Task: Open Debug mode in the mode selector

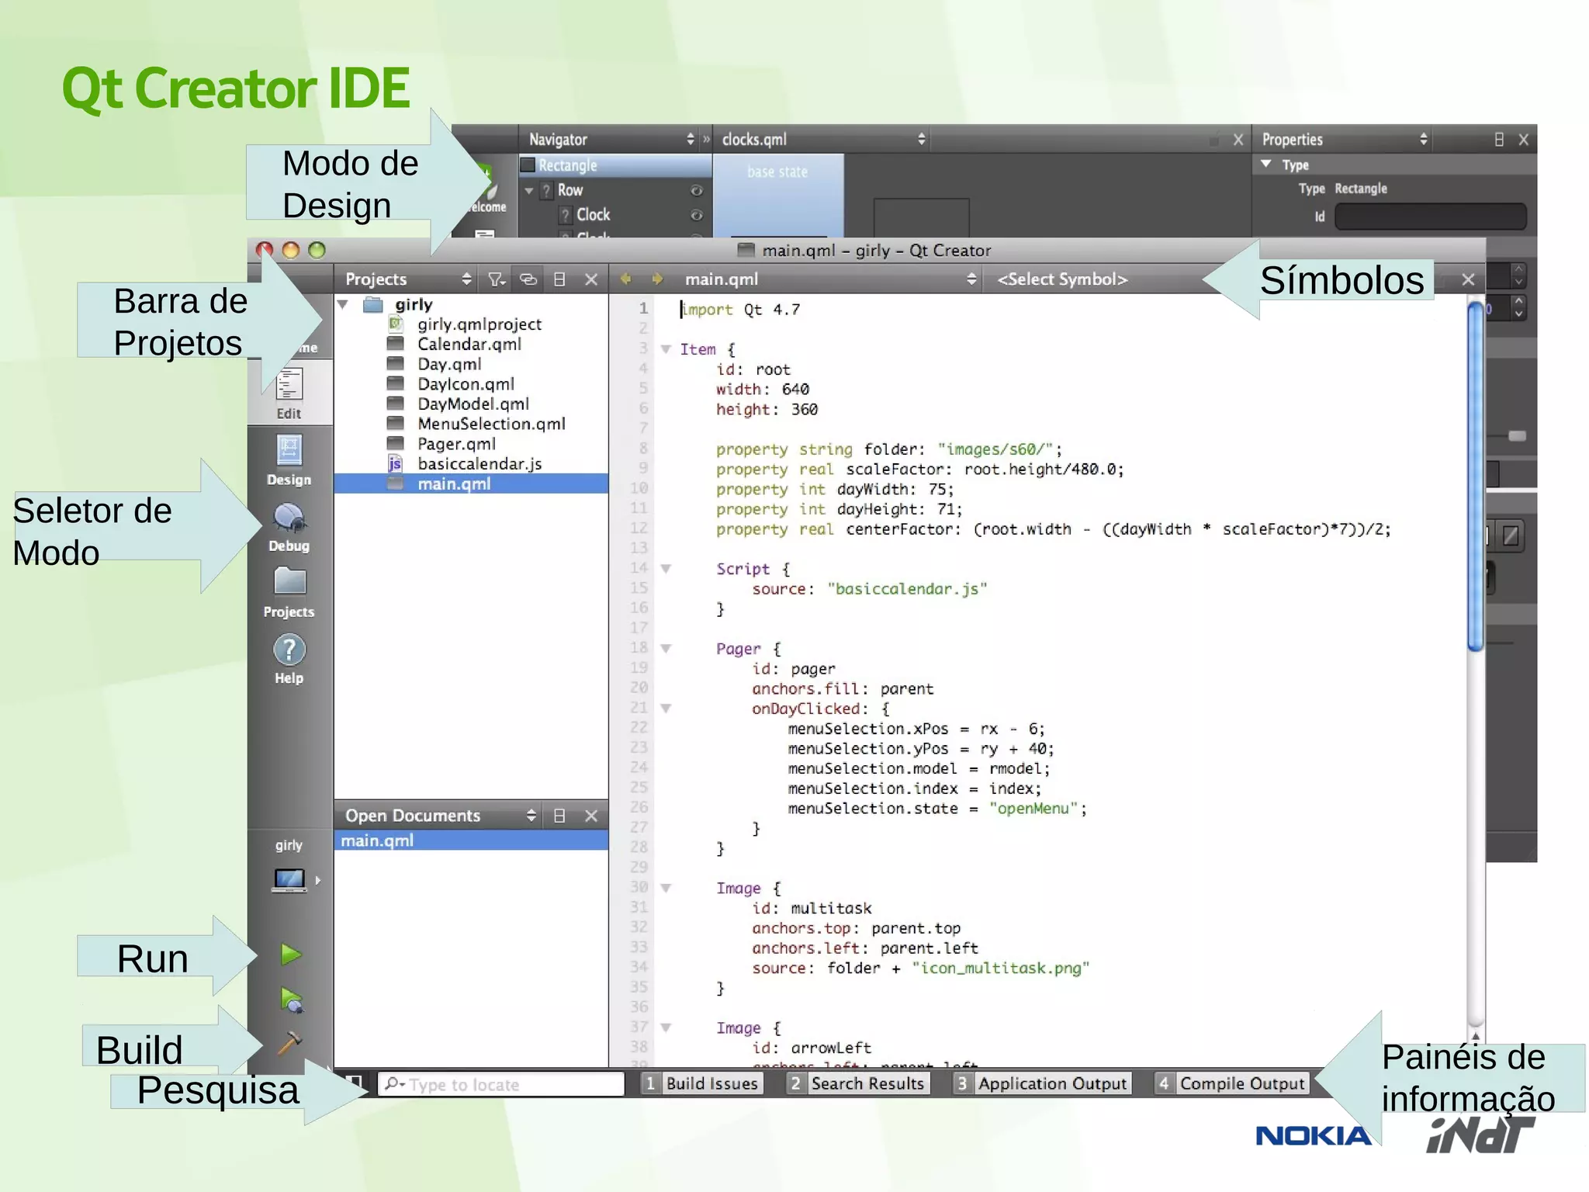Action: point(289,528)
